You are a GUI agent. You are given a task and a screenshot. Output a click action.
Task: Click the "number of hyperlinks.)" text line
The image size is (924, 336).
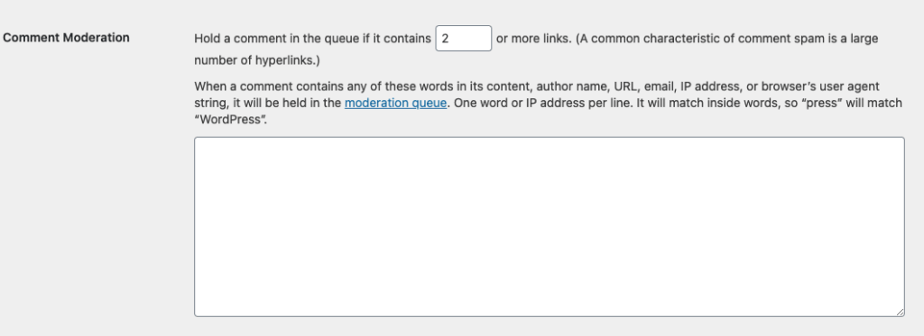click(257, 60)
